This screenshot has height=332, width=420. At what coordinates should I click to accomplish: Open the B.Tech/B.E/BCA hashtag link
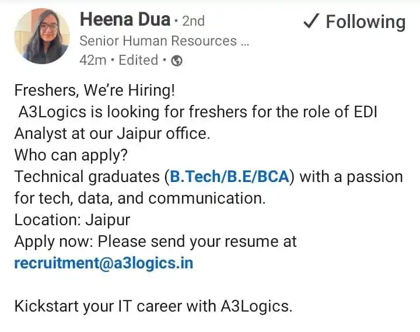[x=230, y=177]
